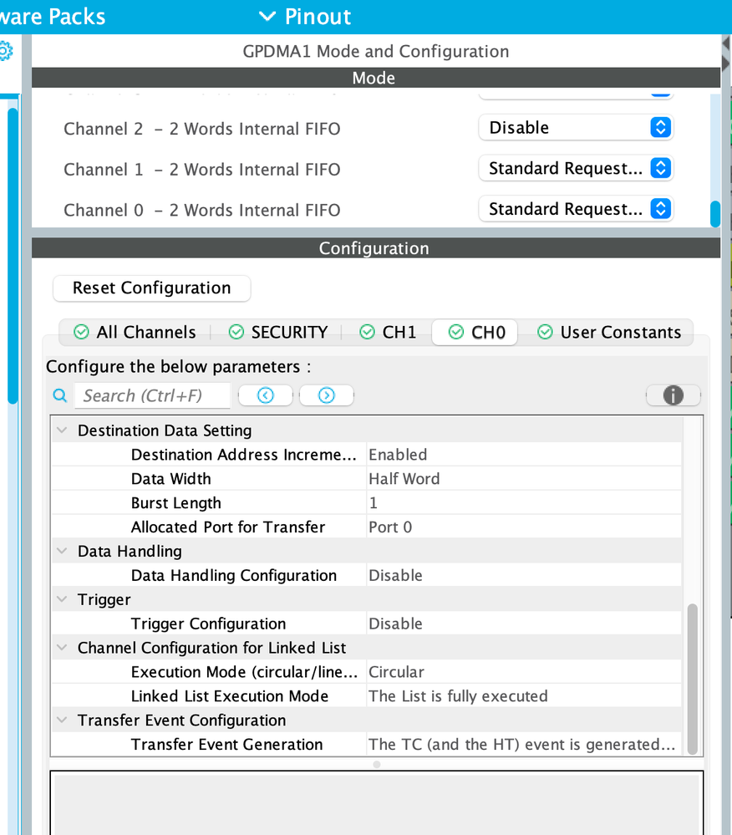Image resolution: width=732 pixels, height=835 pixels.
Task: Click the Mode list vertical scrollbar
Action: 715,213
